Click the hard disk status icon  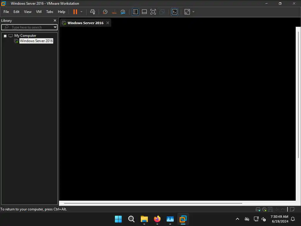(258, 209)
